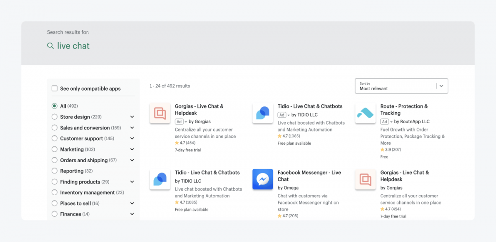Click the Ad badge under the Route listing

point(384,122)
